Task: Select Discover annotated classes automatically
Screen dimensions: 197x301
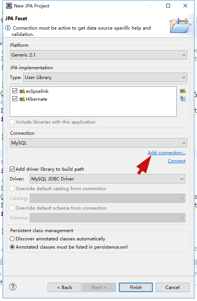Action: coord(12,238)
